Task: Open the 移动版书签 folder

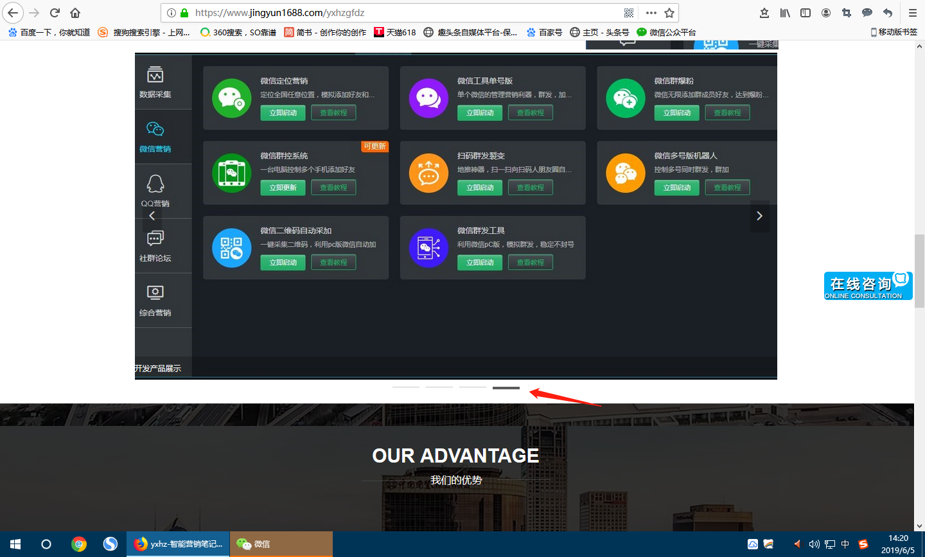Action: tap(894, 32)
